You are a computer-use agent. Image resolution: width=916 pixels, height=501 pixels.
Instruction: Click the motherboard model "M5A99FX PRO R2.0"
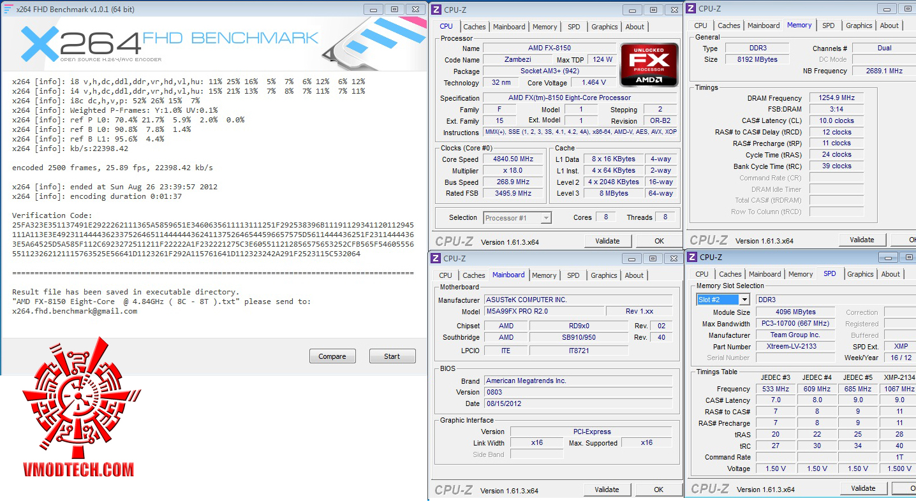543,312
